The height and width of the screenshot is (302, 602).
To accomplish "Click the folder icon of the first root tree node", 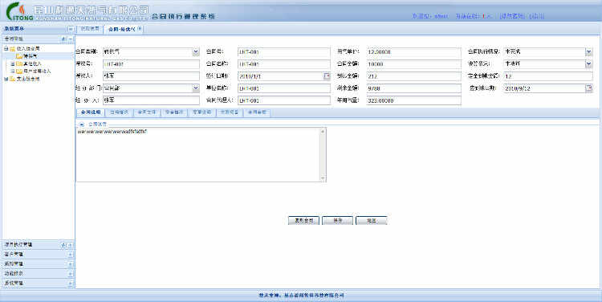I will click(x=13, y=49).
